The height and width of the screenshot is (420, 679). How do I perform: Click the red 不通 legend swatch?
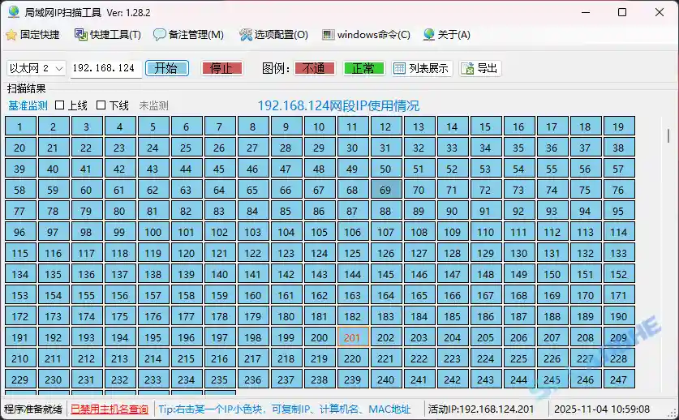(315, 68)
